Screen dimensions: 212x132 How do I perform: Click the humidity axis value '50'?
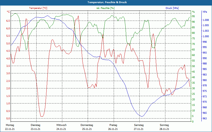193,66
